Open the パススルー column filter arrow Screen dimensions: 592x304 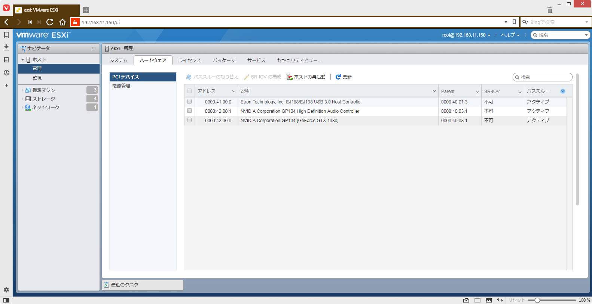coord(563,91)
